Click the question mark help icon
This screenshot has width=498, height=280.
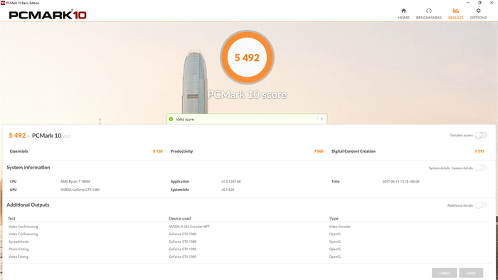pyautogui.click(x=322, y=119)
